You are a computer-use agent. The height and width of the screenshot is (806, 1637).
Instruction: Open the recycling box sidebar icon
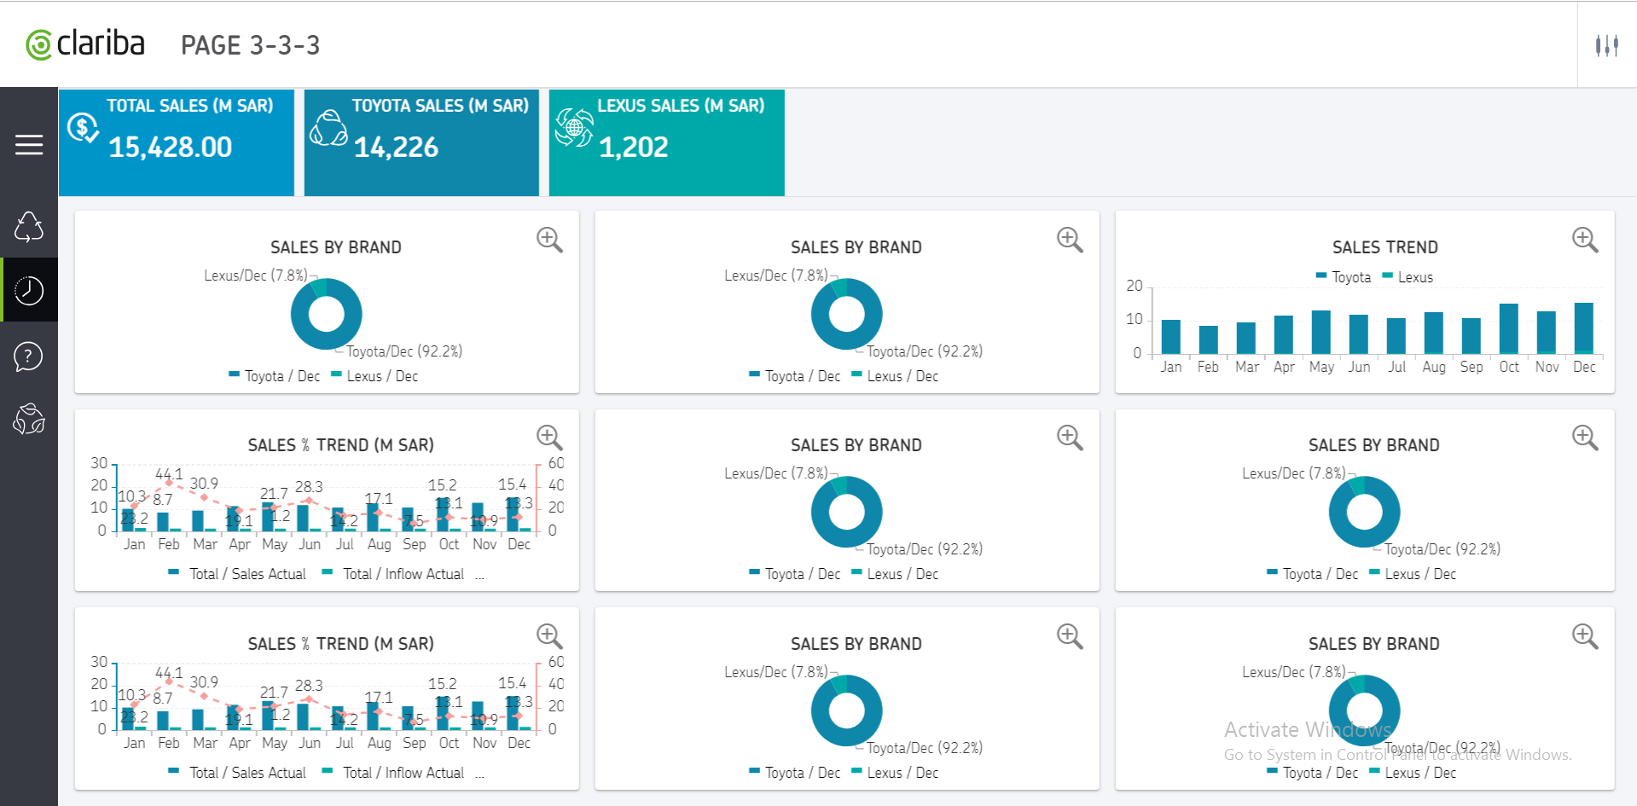(29, 420)
